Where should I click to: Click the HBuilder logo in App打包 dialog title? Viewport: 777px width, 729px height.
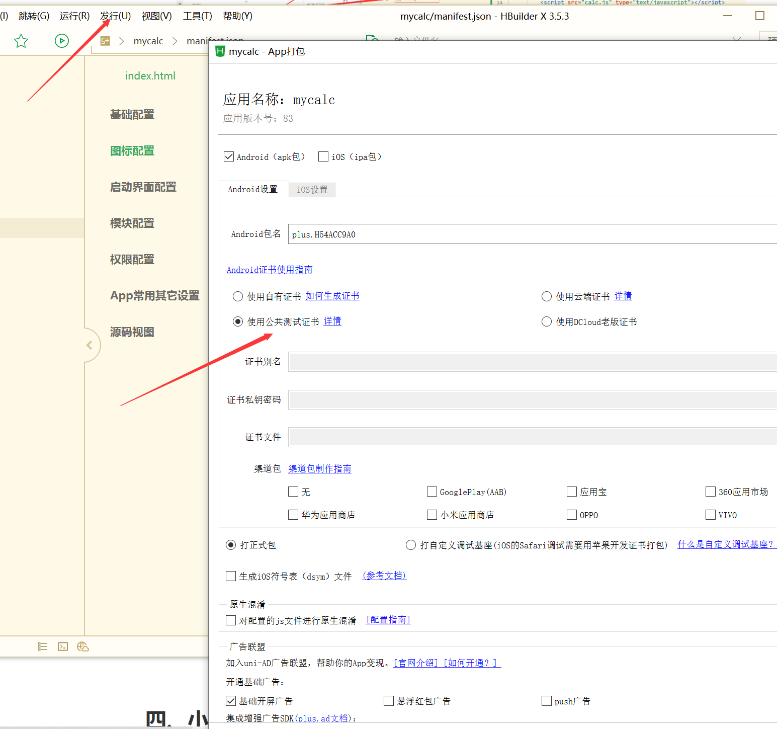point(220,51)
